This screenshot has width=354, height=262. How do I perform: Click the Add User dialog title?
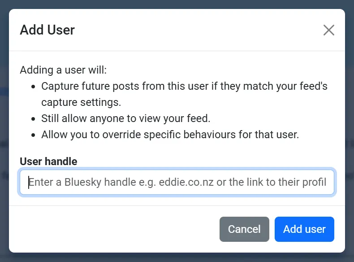(47, 30)
